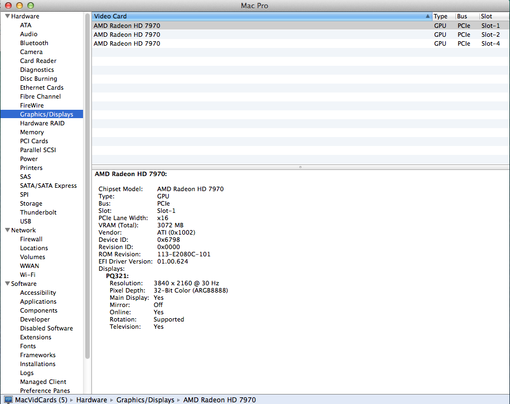Select Managed Client entry

pos(43,382)
